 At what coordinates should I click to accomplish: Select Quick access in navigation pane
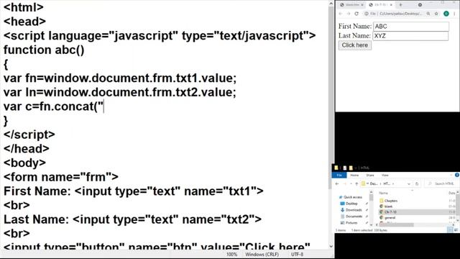(x=351, y=197)
